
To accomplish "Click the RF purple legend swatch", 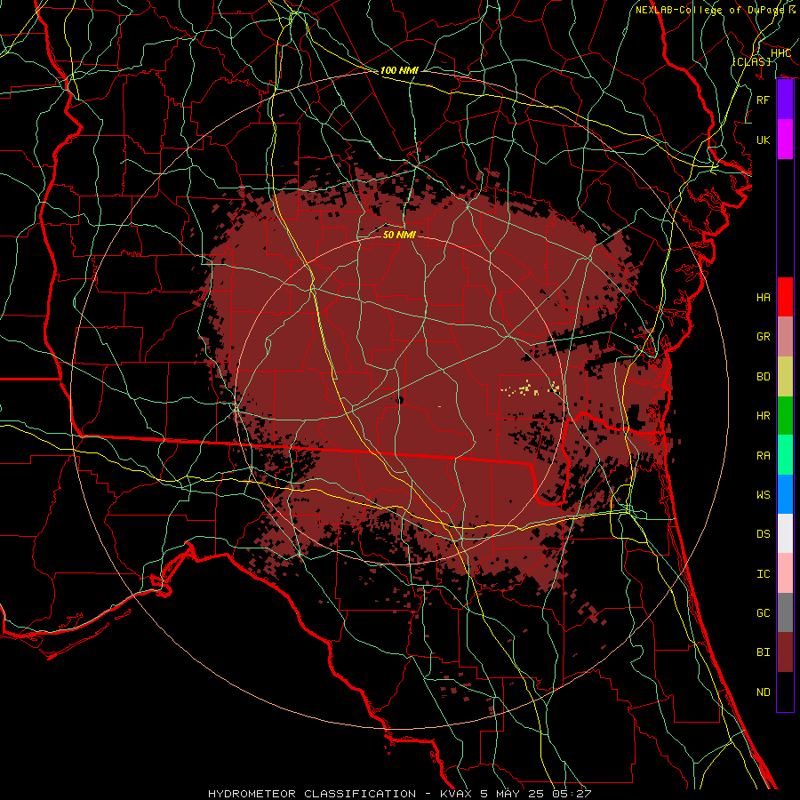I will (785, 100).
